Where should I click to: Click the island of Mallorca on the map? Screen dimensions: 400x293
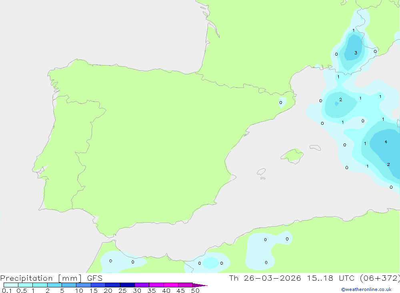[292, 155]
